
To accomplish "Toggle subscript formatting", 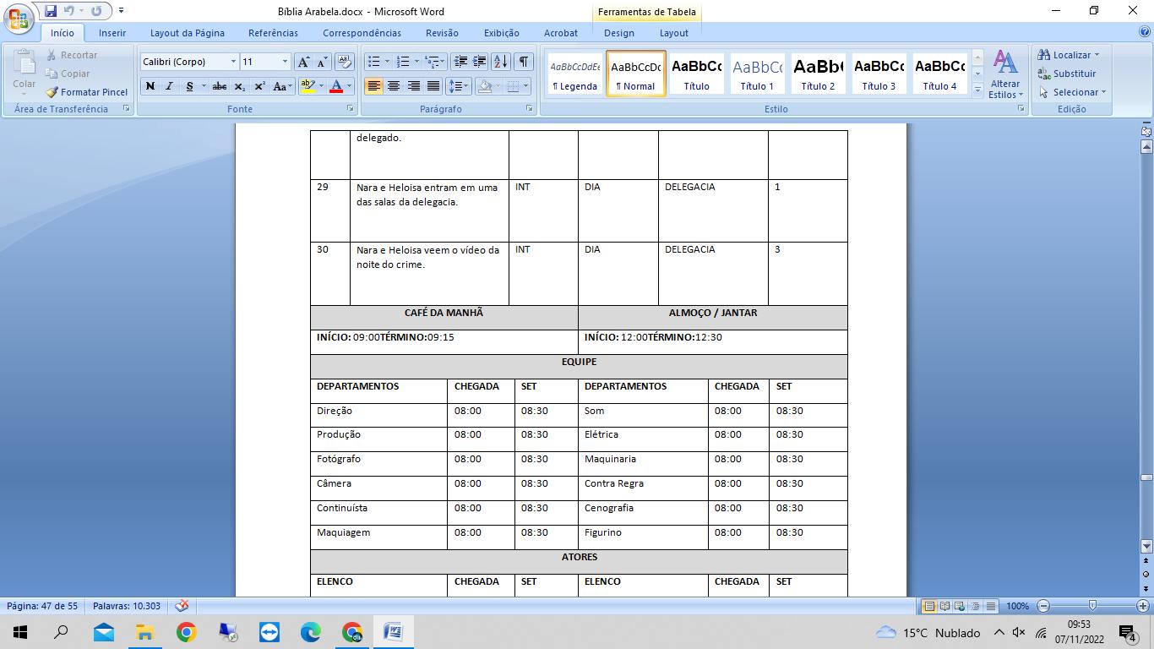I will 239,86.
